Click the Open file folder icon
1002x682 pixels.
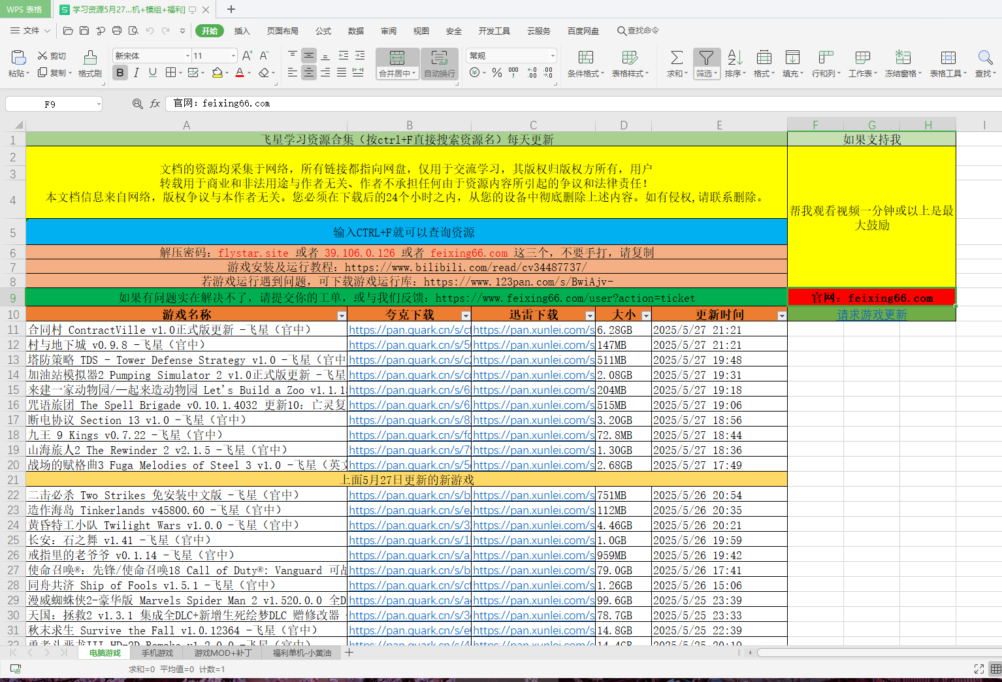point(68,31)
